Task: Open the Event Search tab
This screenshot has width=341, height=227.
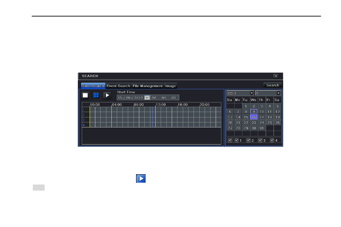Action: tap(118, 86)
